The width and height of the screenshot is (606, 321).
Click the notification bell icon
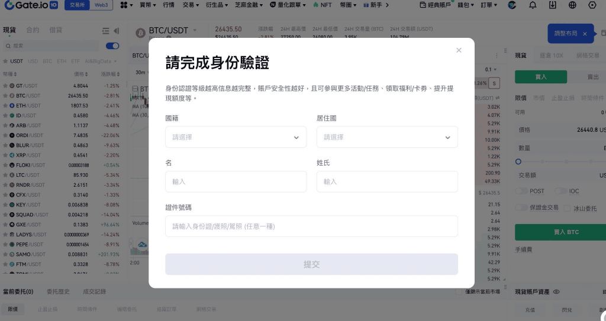click(x=533, y=5)
